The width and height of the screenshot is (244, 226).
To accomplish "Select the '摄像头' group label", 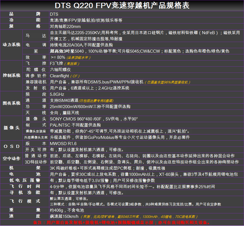I will [x=11, y=128].
